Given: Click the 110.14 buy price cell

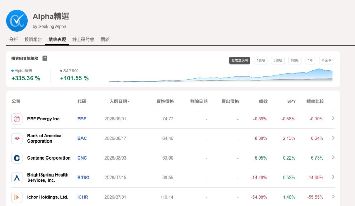Looking at the screenshot, I should [167, 197].
